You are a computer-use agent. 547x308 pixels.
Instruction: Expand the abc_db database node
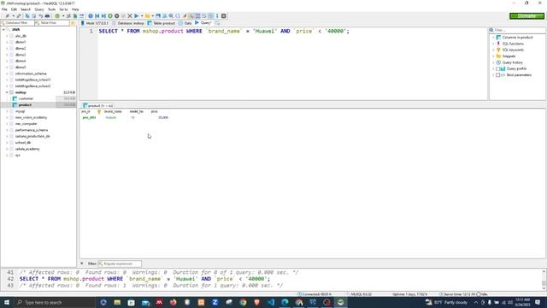(x=7, y=36)
